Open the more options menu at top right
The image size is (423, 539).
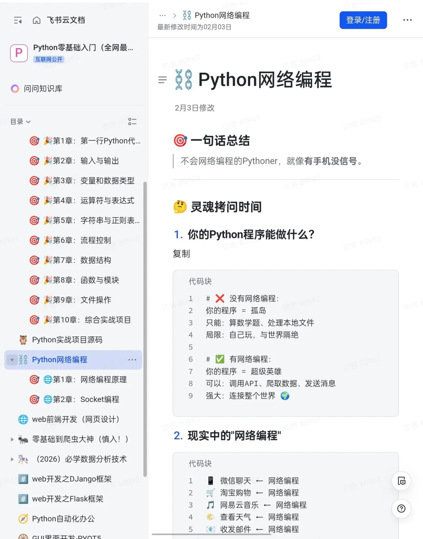coord(407,20)
